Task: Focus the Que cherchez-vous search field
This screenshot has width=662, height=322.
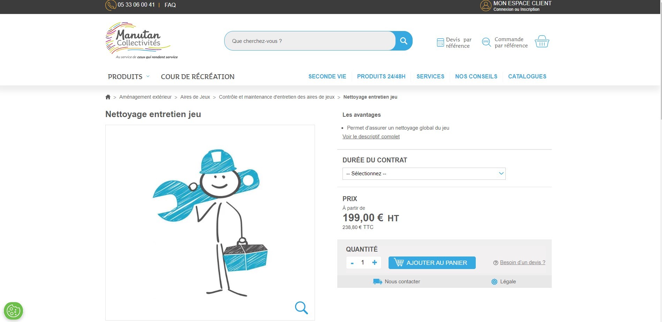Action: coord(310,41)
